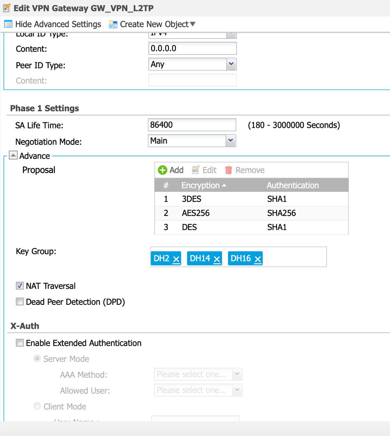390x436 pixels.
Task: Remove DH16 key group tag
Action: tap(258, 259)
